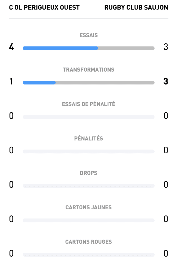Click the CARTONS JAUNES label
Image resolution: width=178 pixels, height=263 pixels.
(x=88, y=208)
